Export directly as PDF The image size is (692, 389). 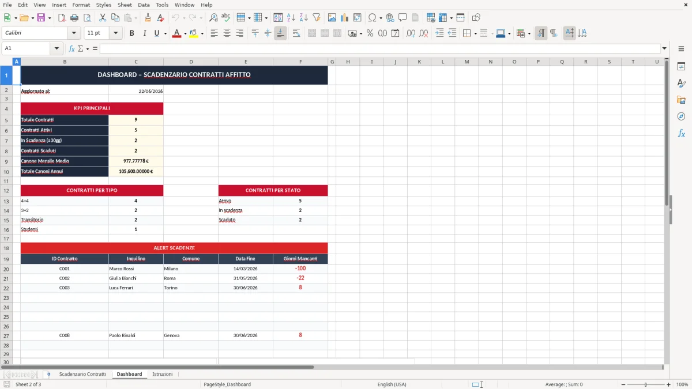click(61, 18)
